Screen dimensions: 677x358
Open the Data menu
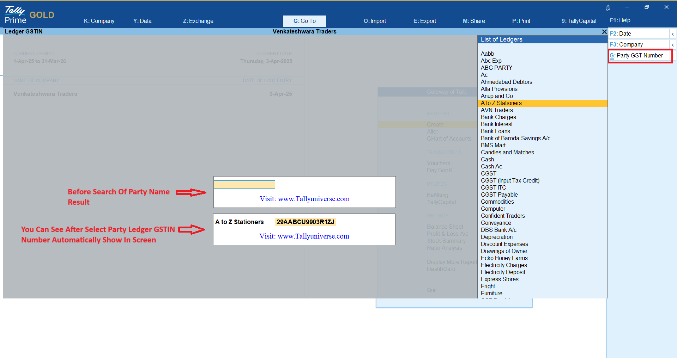tap(142, 21)
